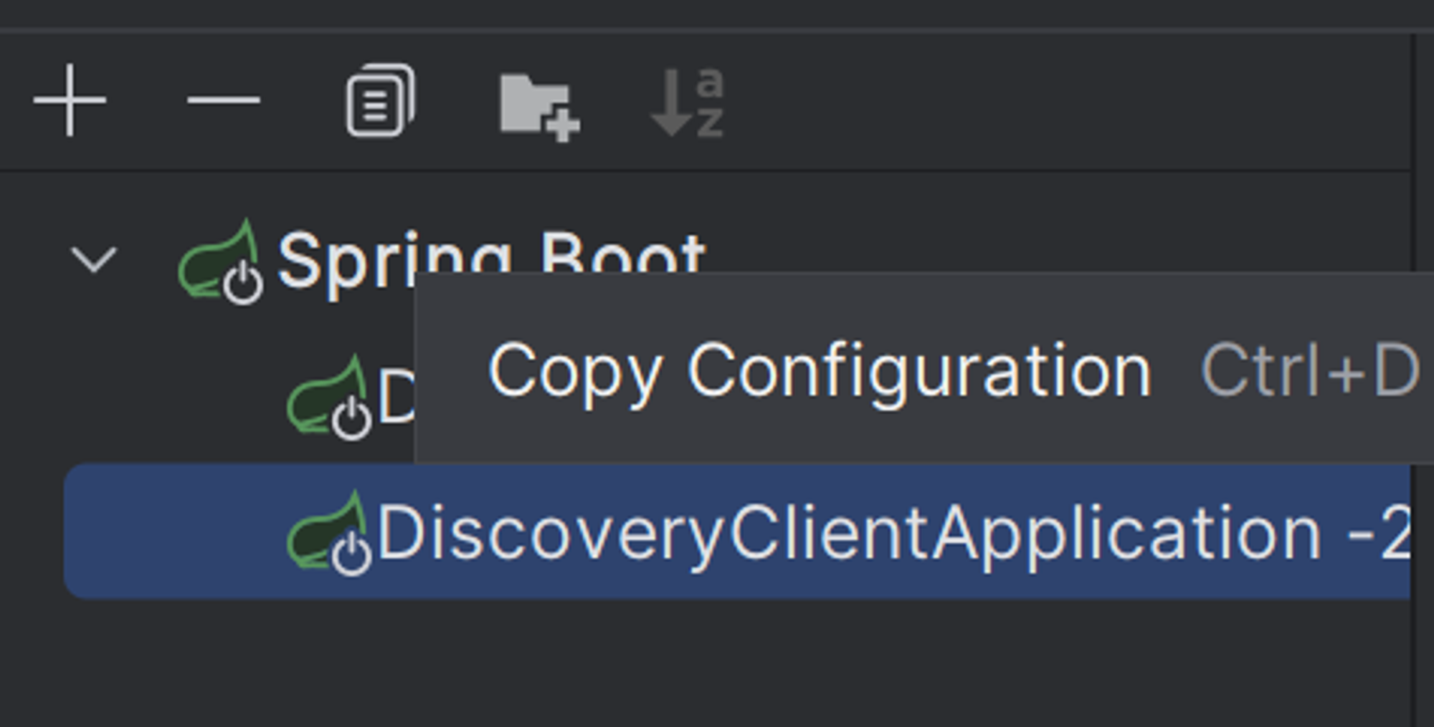Add a new run configuration

(70, 100)
